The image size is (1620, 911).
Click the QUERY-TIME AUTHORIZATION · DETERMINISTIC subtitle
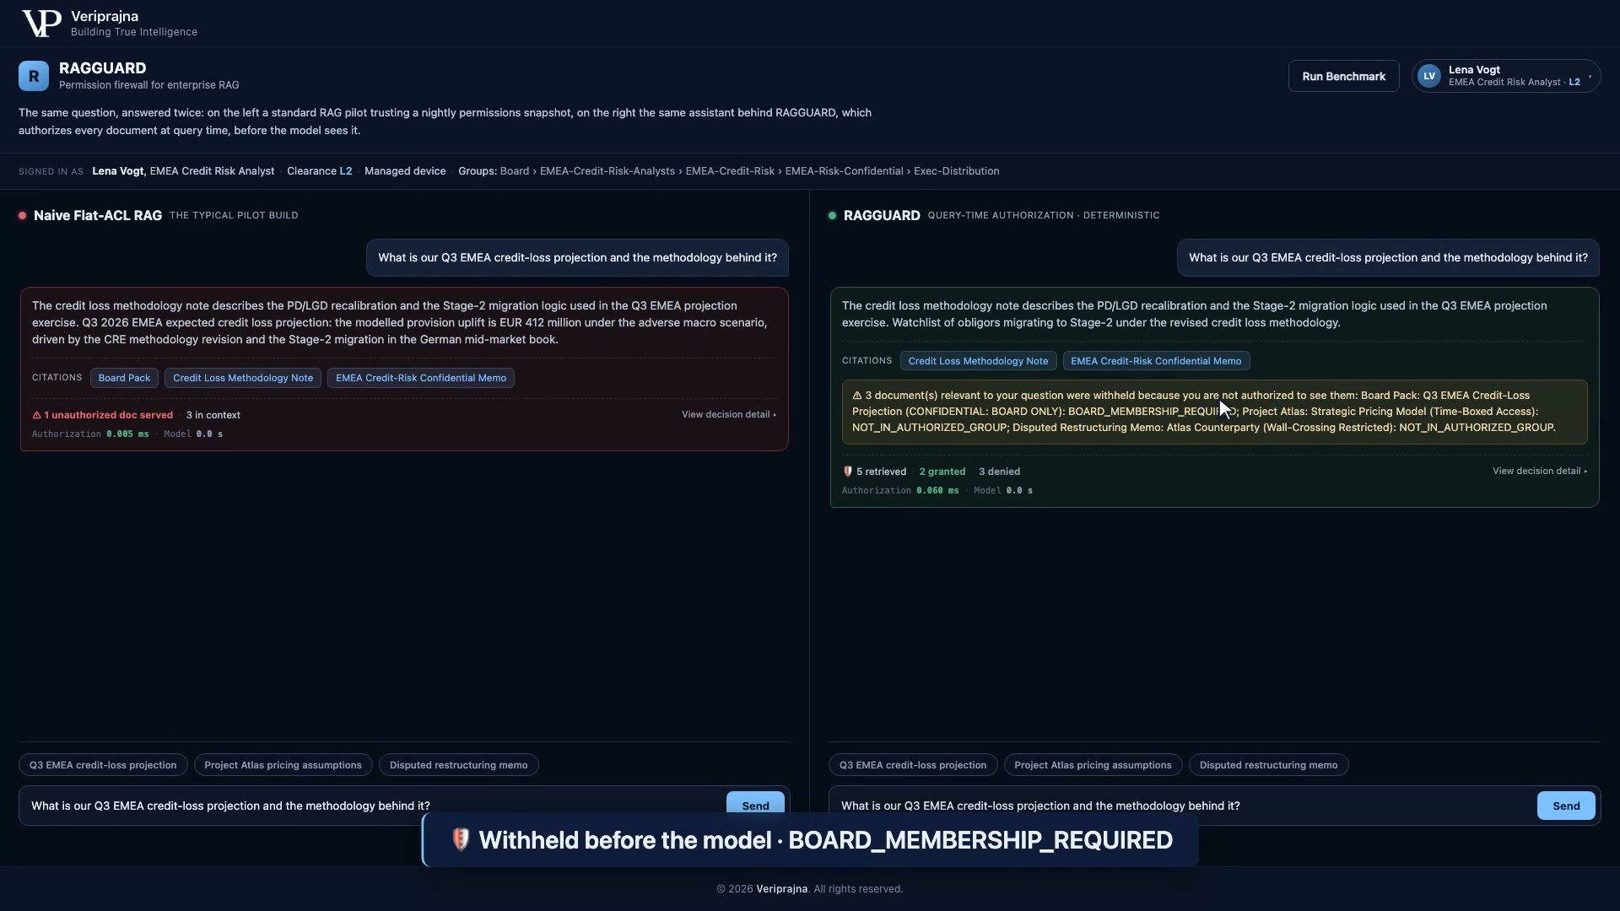coord(1044,215)
